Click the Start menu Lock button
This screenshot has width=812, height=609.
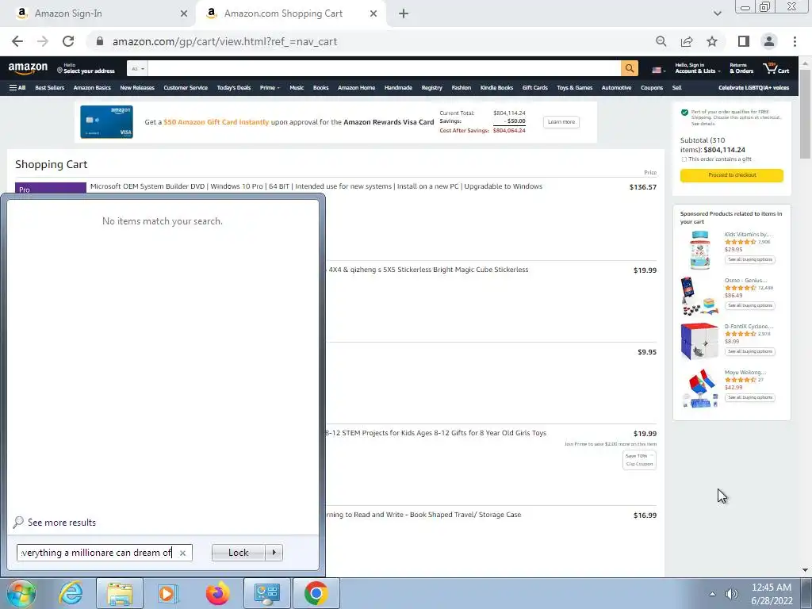point(238,553)
